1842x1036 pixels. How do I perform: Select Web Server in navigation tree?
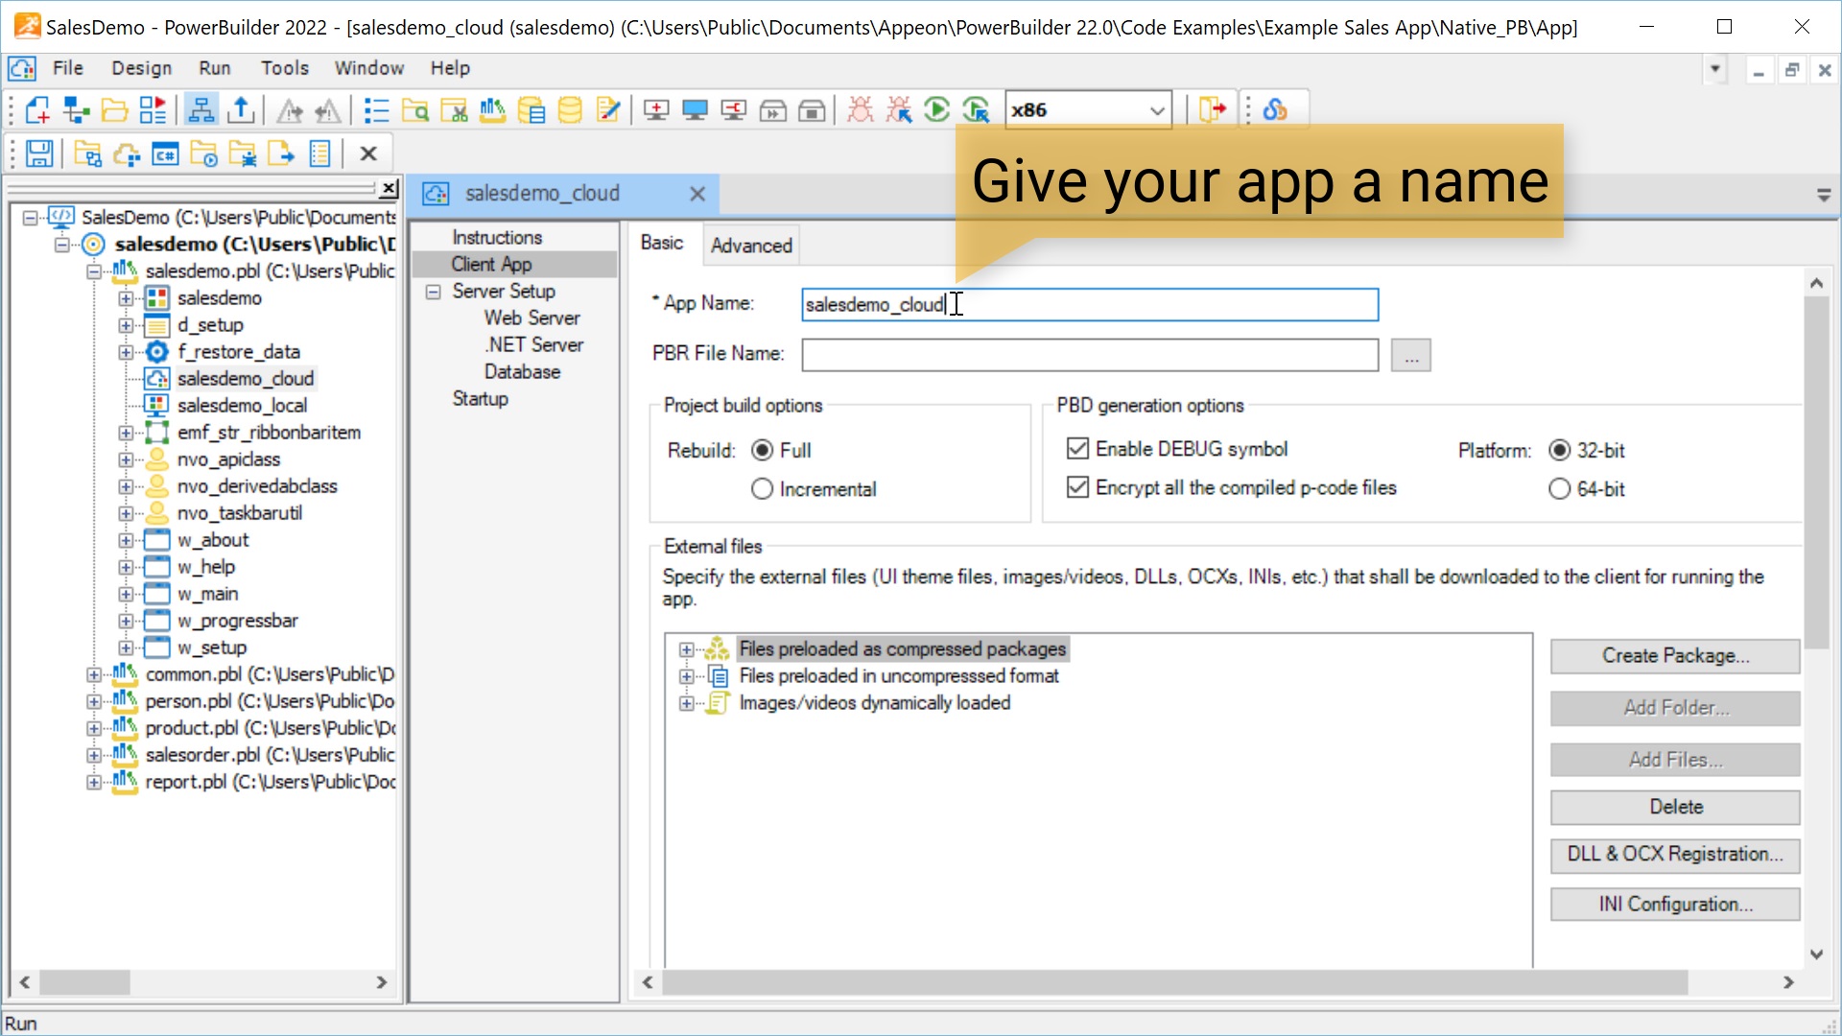pyautogui.click(x=531, y=318)
